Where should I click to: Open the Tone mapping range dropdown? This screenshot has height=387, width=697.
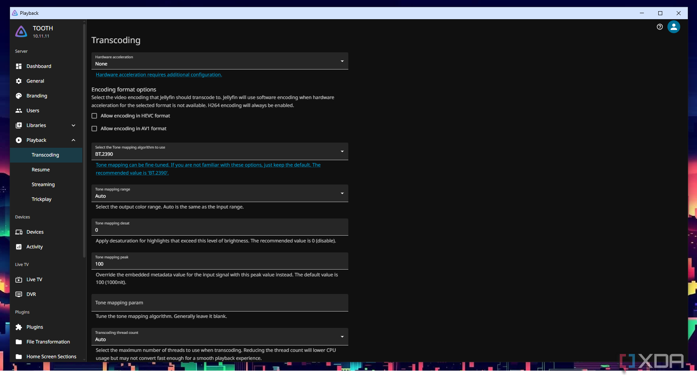pos(220,193)
